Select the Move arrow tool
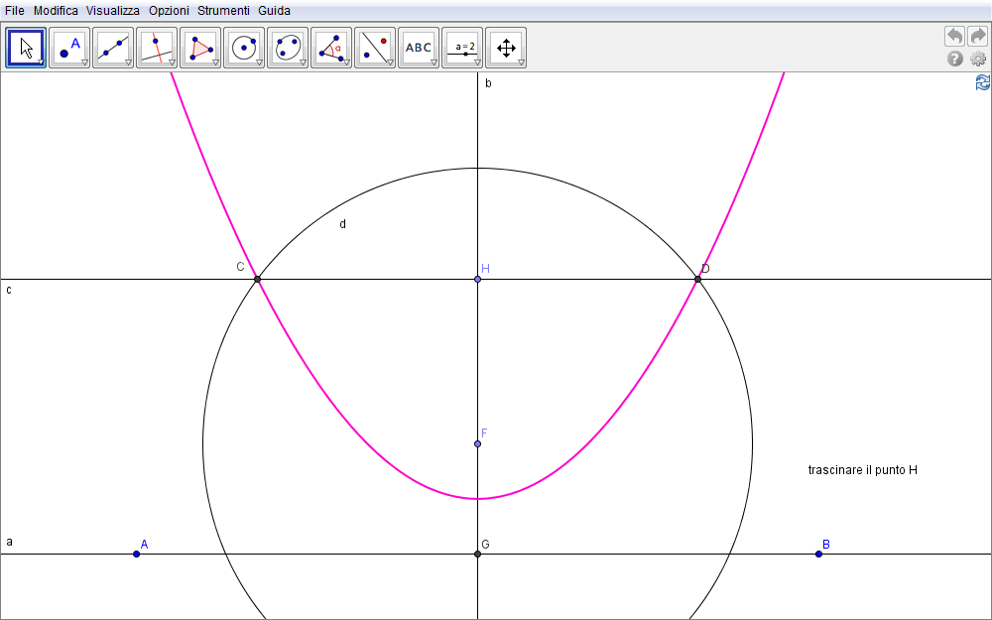Image resolution: width=992 pixels, height=620 pixels. click(x=26, y=47)
